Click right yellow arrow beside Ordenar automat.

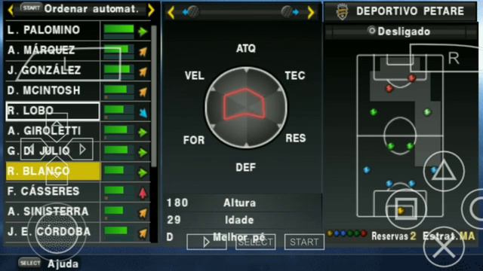tap(151, 10)
